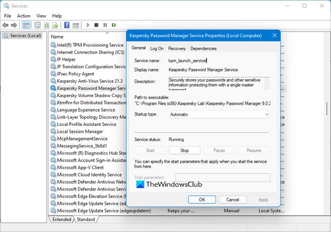The height and width of the screenshot is (232, 331).
Task: Click gear icon beside McpManagementService
Action: [x=53, y=139]
